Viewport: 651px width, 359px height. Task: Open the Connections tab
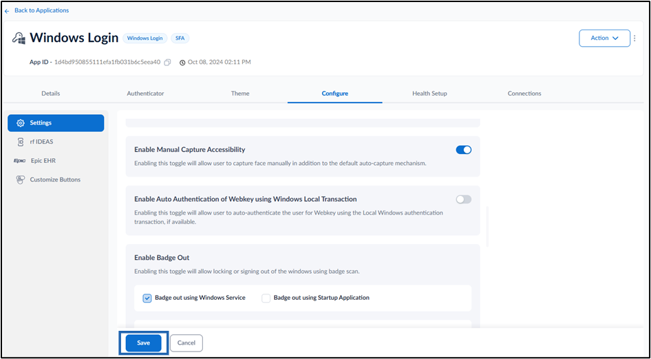pos(524,94)
